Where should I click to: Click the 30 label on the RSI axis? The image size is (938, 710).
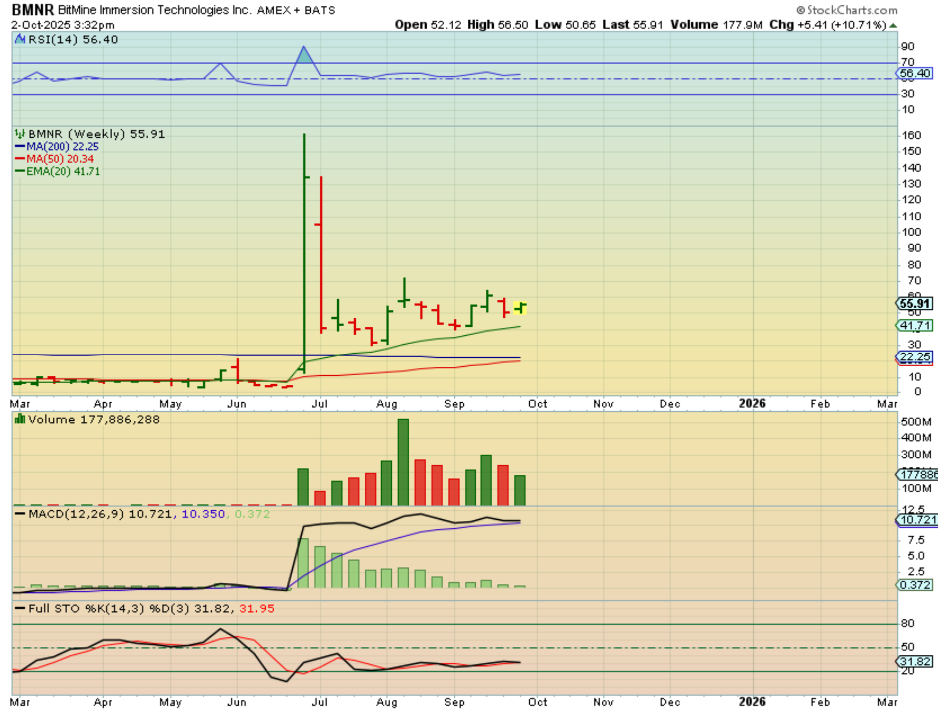908,94
